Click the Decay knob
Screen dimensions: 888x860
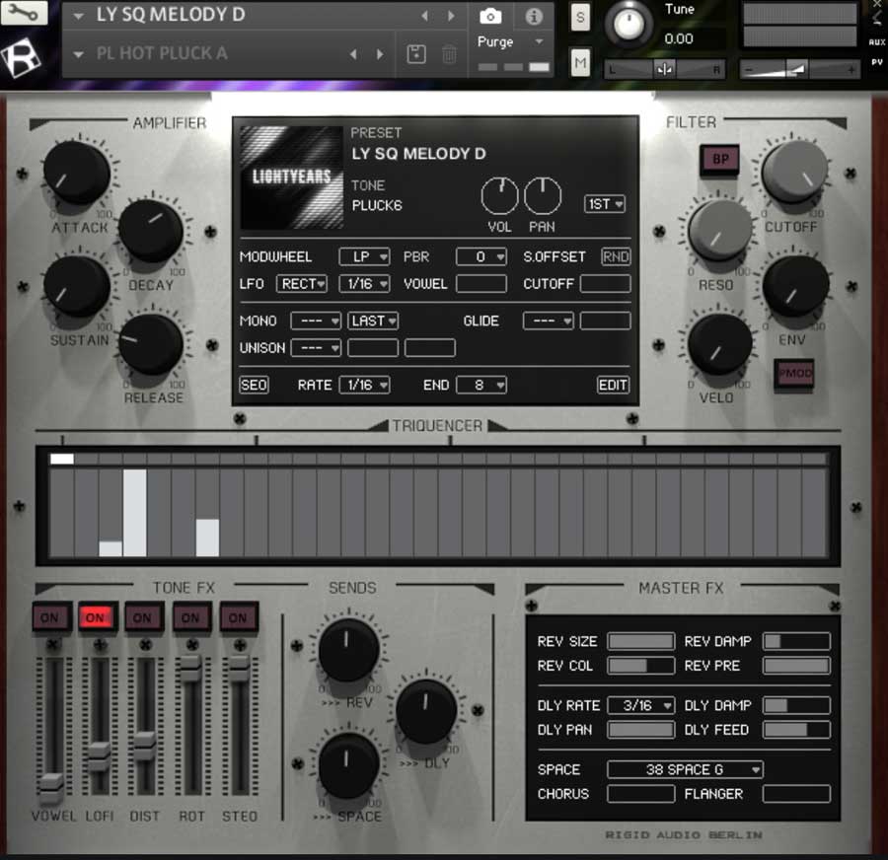click(x=151, y=231)
